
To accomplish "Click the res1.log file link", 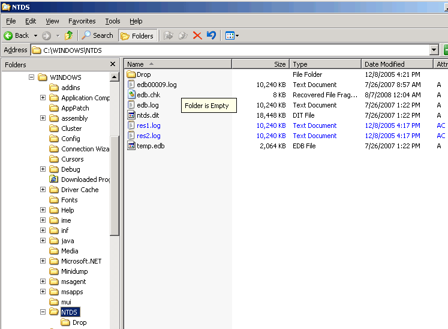I will pos(149,125).
